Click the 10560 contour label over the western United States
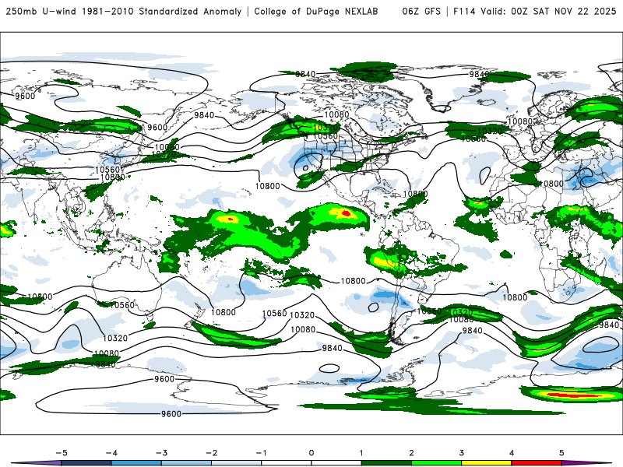Screen dimensions: 623x467 coord(326,136)
